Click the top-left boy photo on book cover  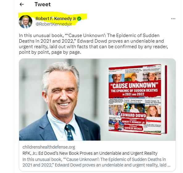coord(116,78)
